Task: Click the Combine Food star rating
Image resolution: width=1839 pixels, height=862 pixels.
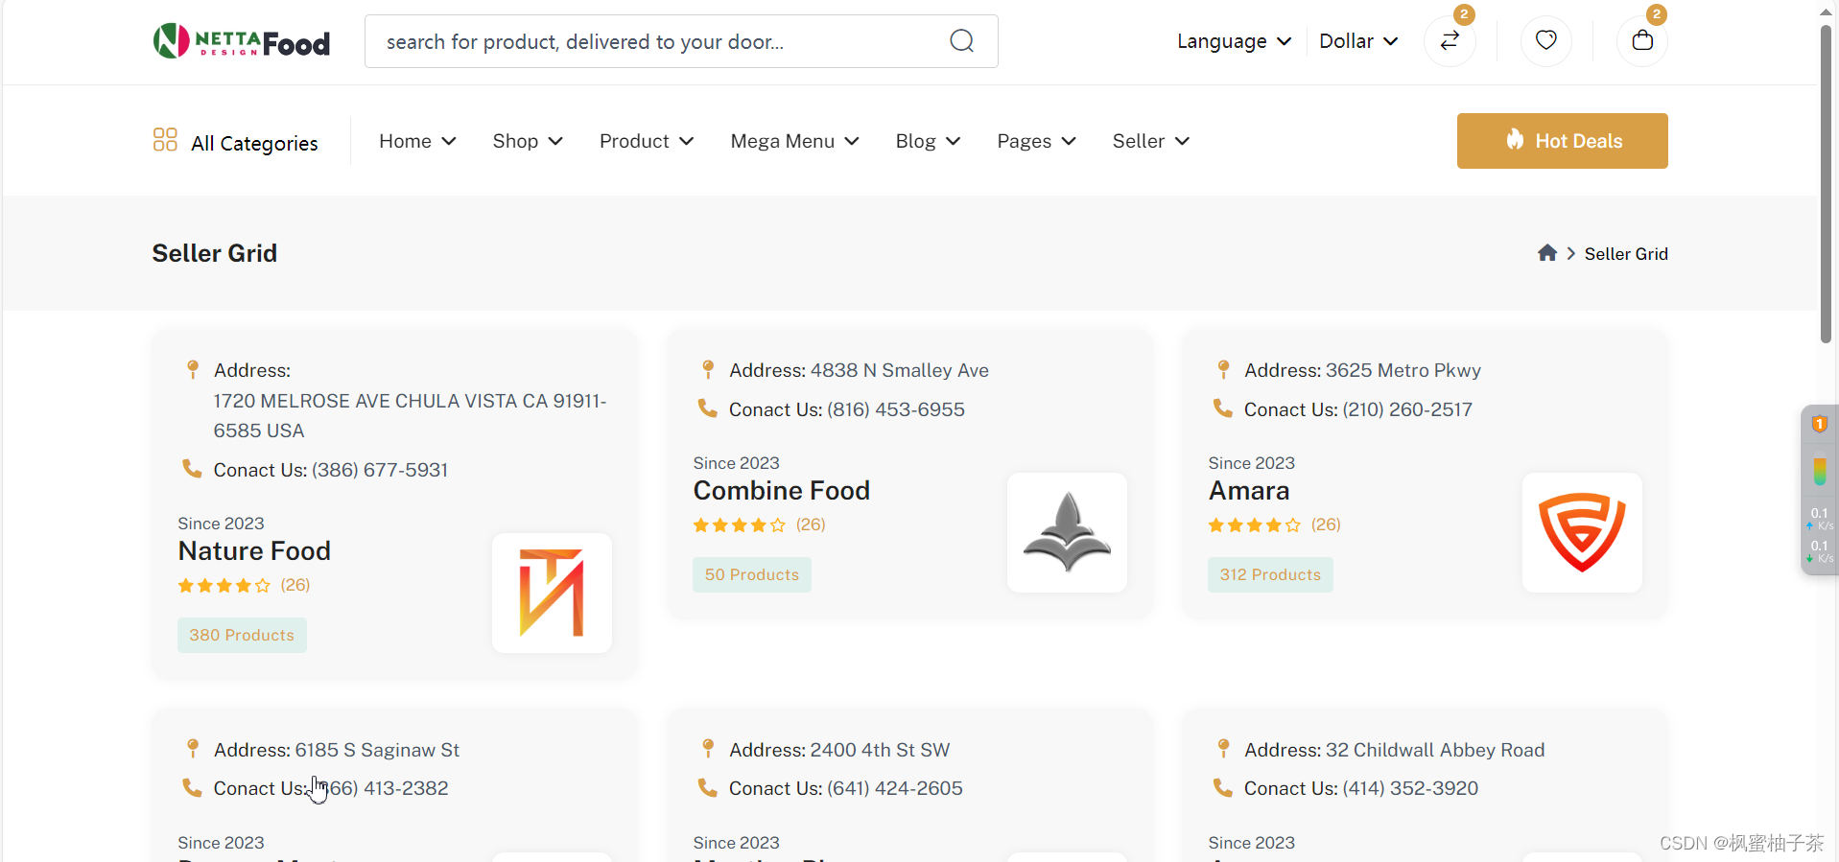Action: [x=740, y=524]
